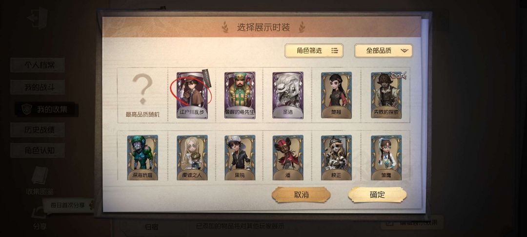527x237 pixels.
Task: Select the 失败的探索 costume card
Action: click(386, 95)
